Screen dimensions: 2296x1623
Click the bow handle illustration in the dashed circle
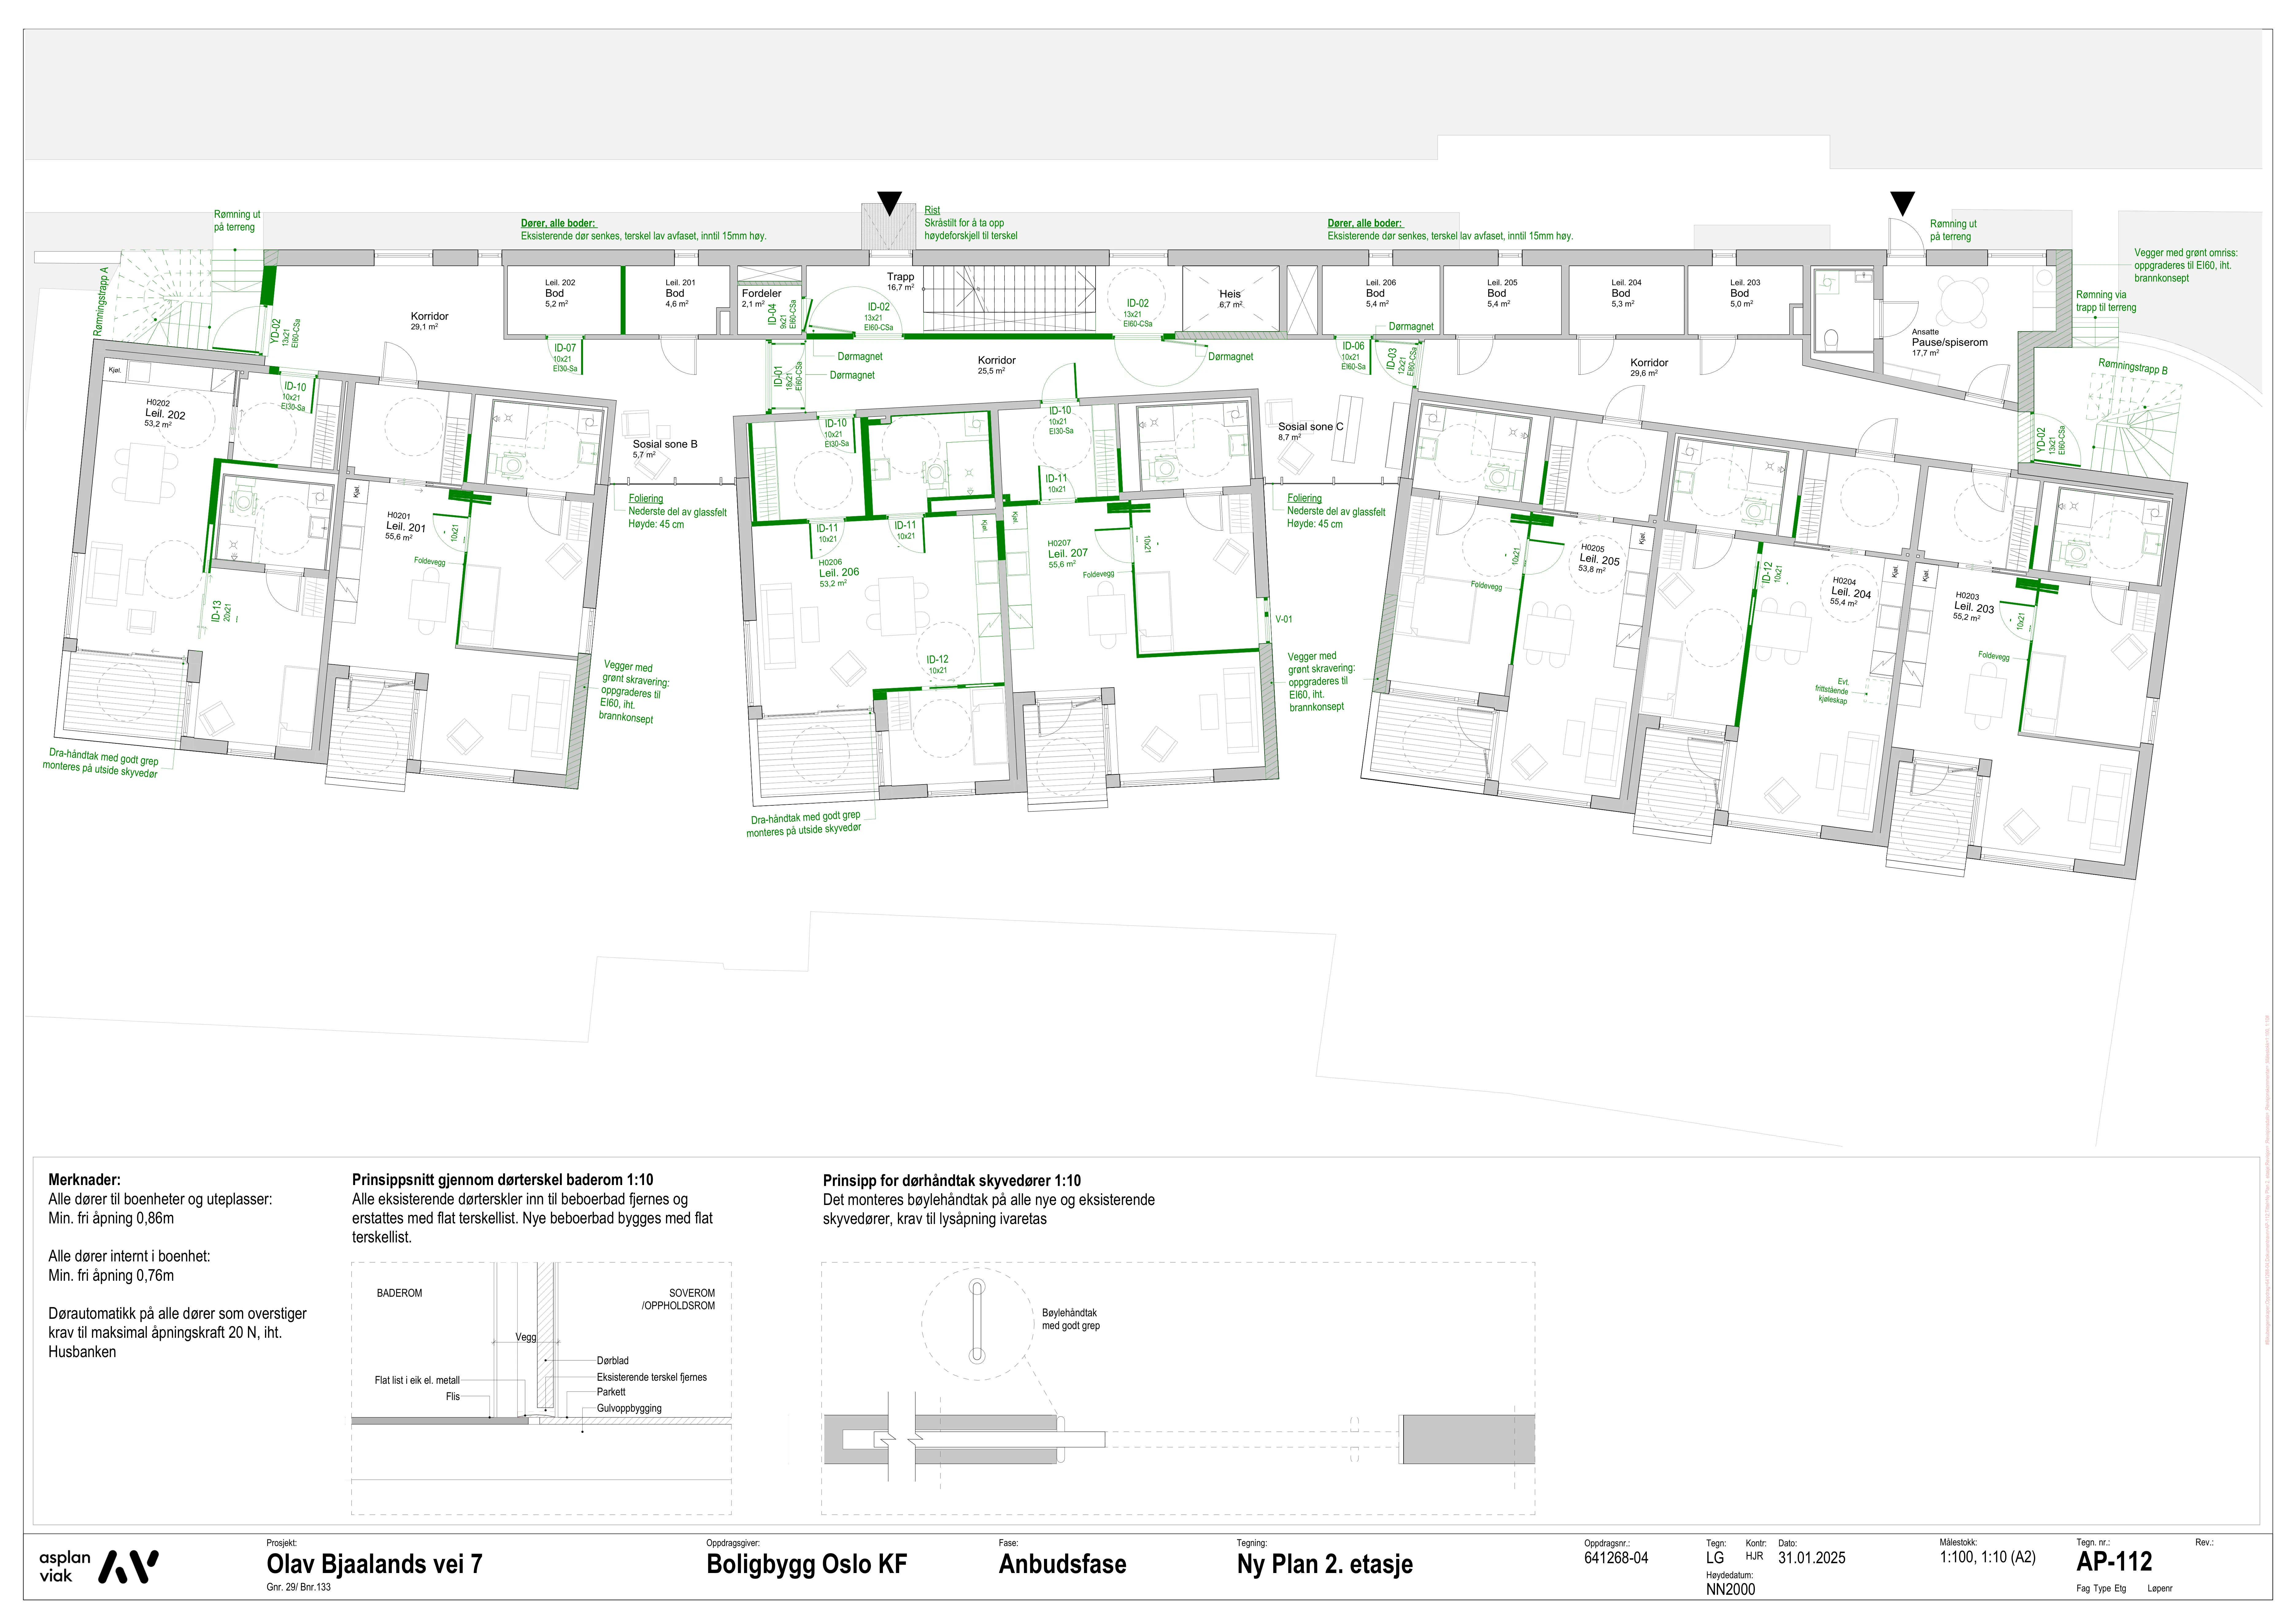point(977,1321)
